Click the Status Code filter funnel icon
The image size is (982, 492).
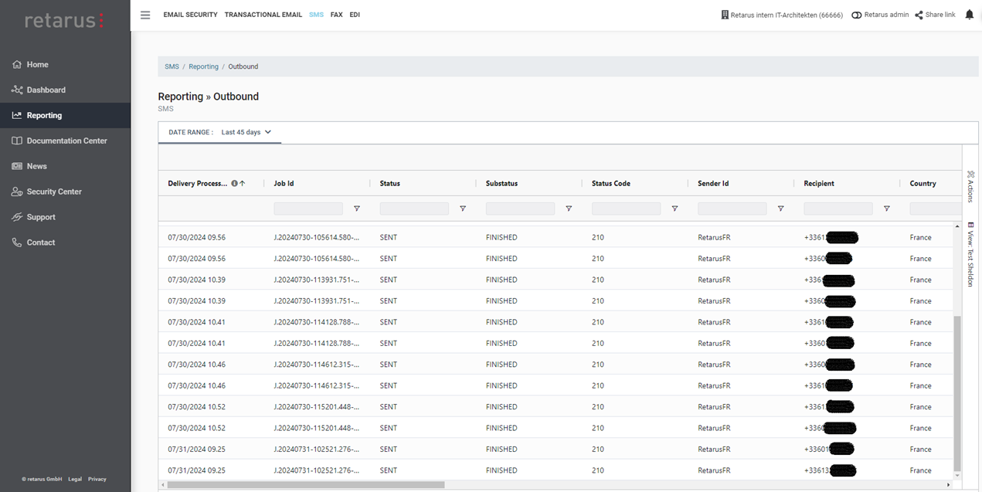coord(674,209)
